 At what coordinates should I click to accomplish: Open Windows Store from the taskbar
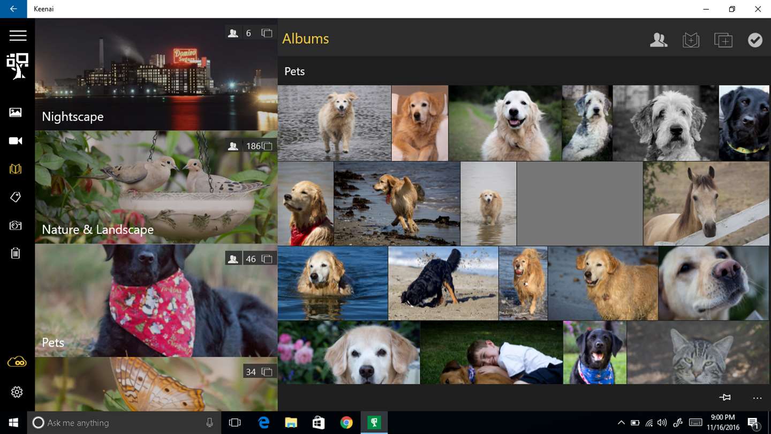pyautogui.click(x=319, y=423)
